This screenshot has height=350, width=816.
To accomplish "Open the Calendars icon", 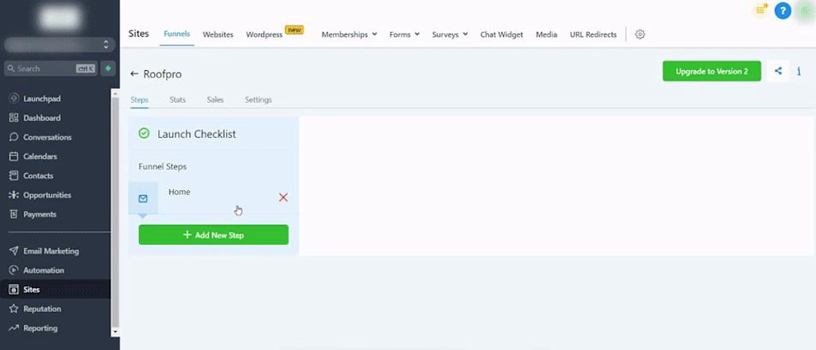I will pos(14,157).
